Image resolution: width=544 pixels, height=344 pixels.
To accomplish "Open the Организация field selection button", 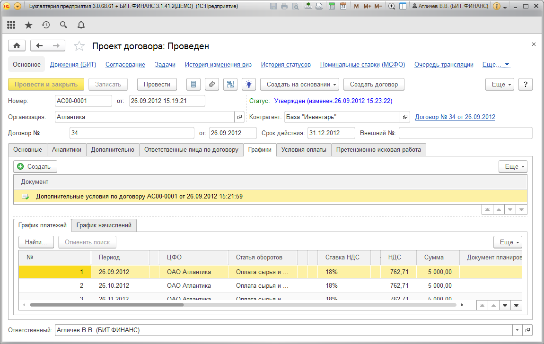I will coord(239,117).
